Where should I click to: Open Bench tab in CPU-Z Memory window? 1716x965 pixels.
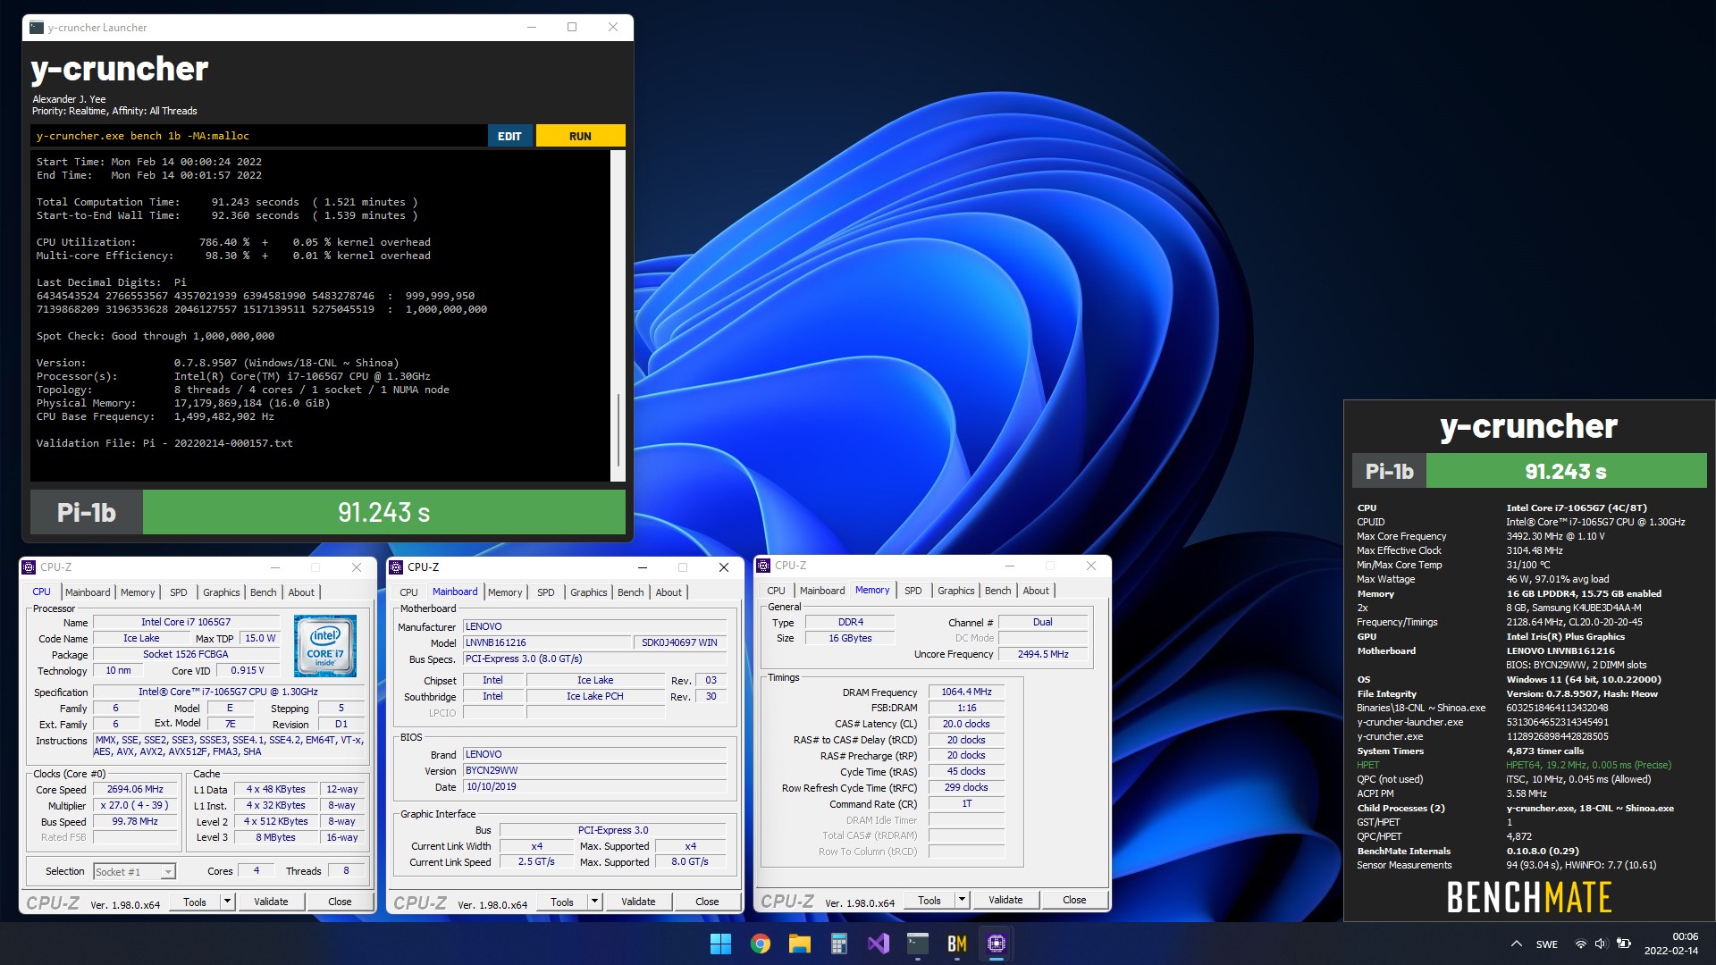pyautogui.click(x=997, y=591)
